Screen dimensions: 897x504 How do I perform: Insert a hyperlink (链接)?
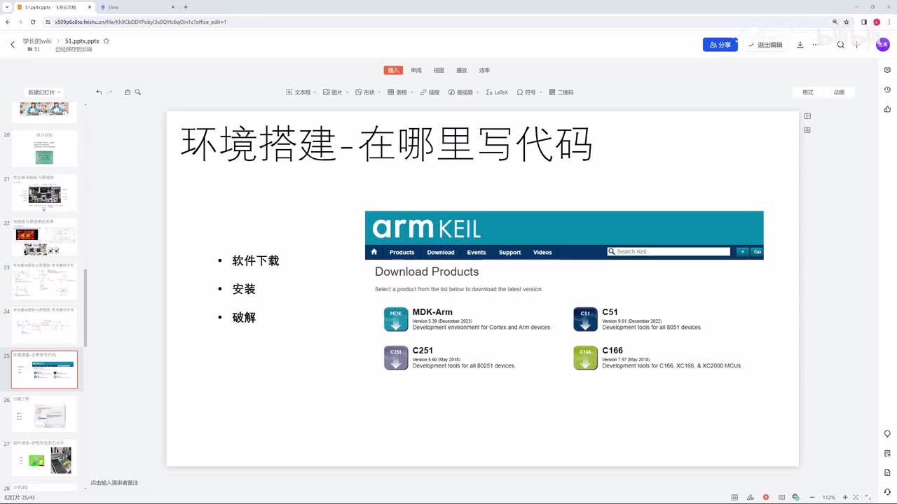(x=430, y=92)
